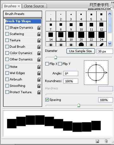Enable the Flip X checkbox
Screen dimensions: 114x145
click(47, 64)
